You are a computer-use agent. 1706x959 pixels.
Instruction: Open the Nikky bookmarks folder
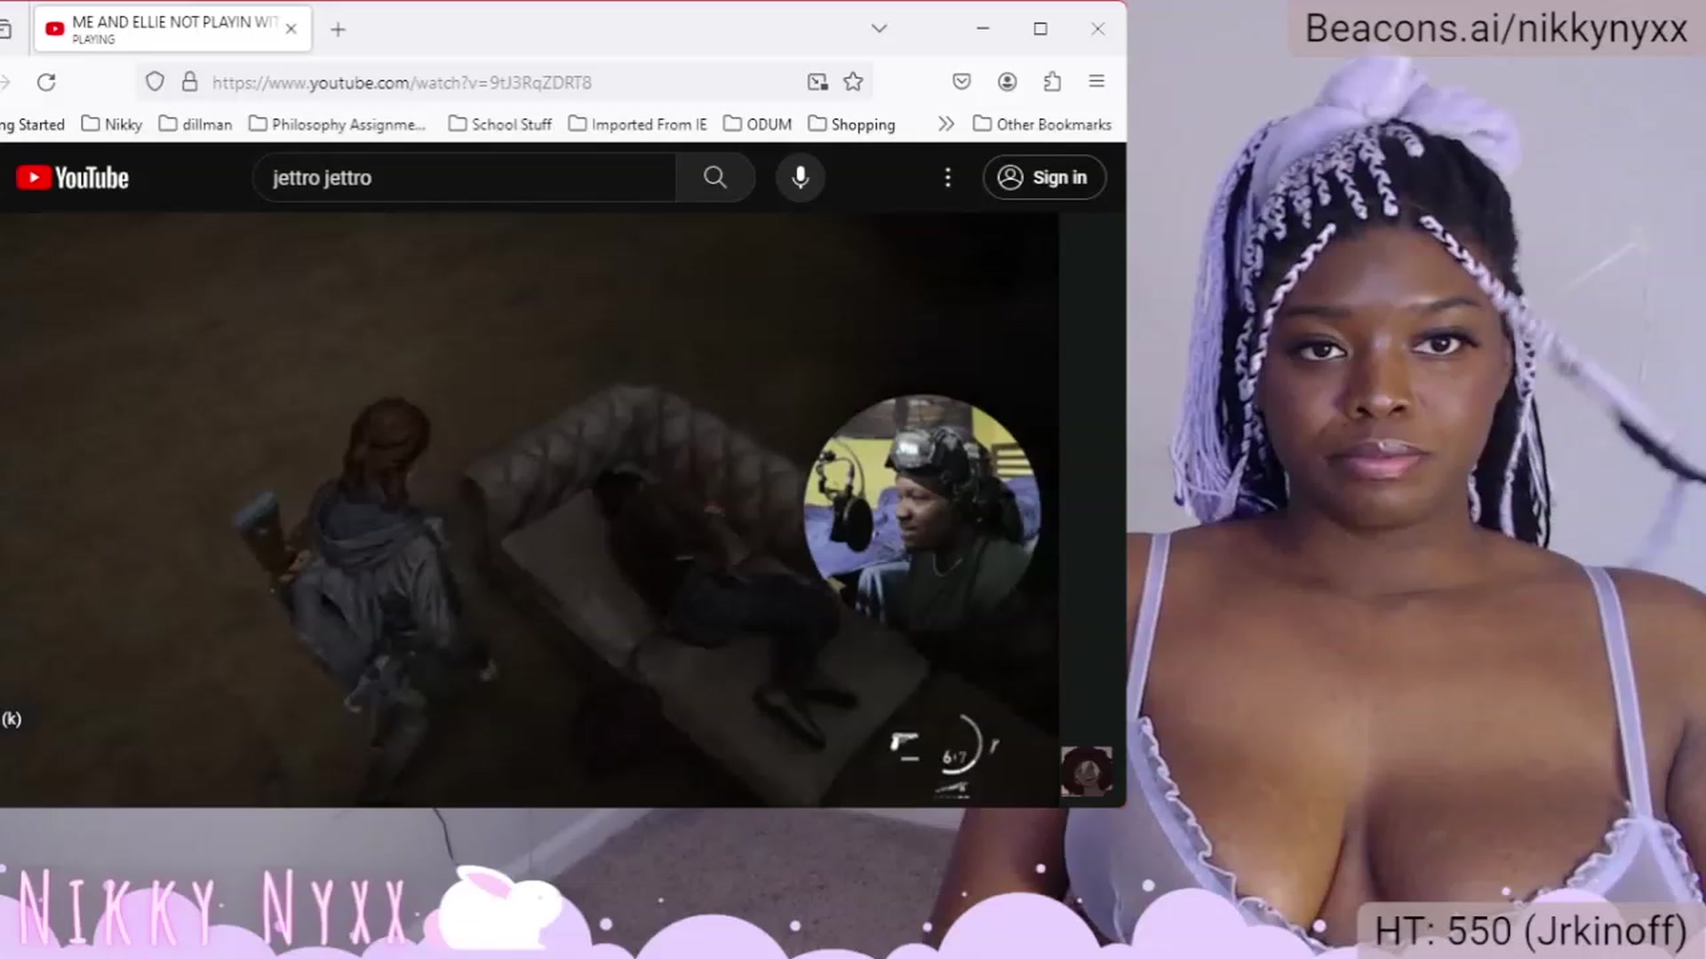tap(112, 124)
